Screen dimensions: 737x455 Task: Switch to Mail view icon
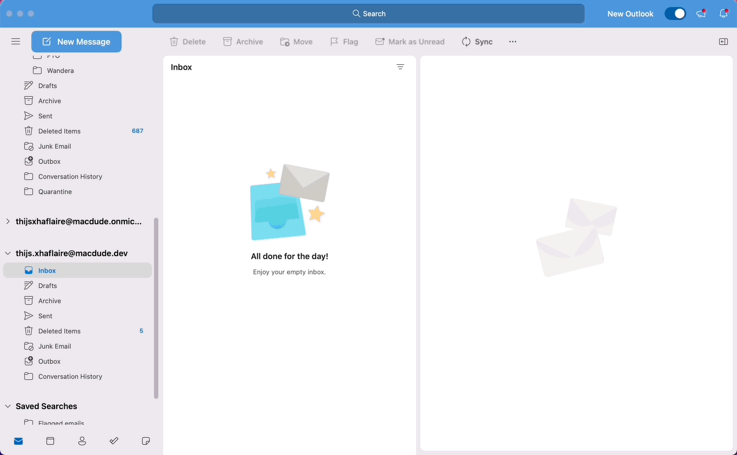coord(18,441)
